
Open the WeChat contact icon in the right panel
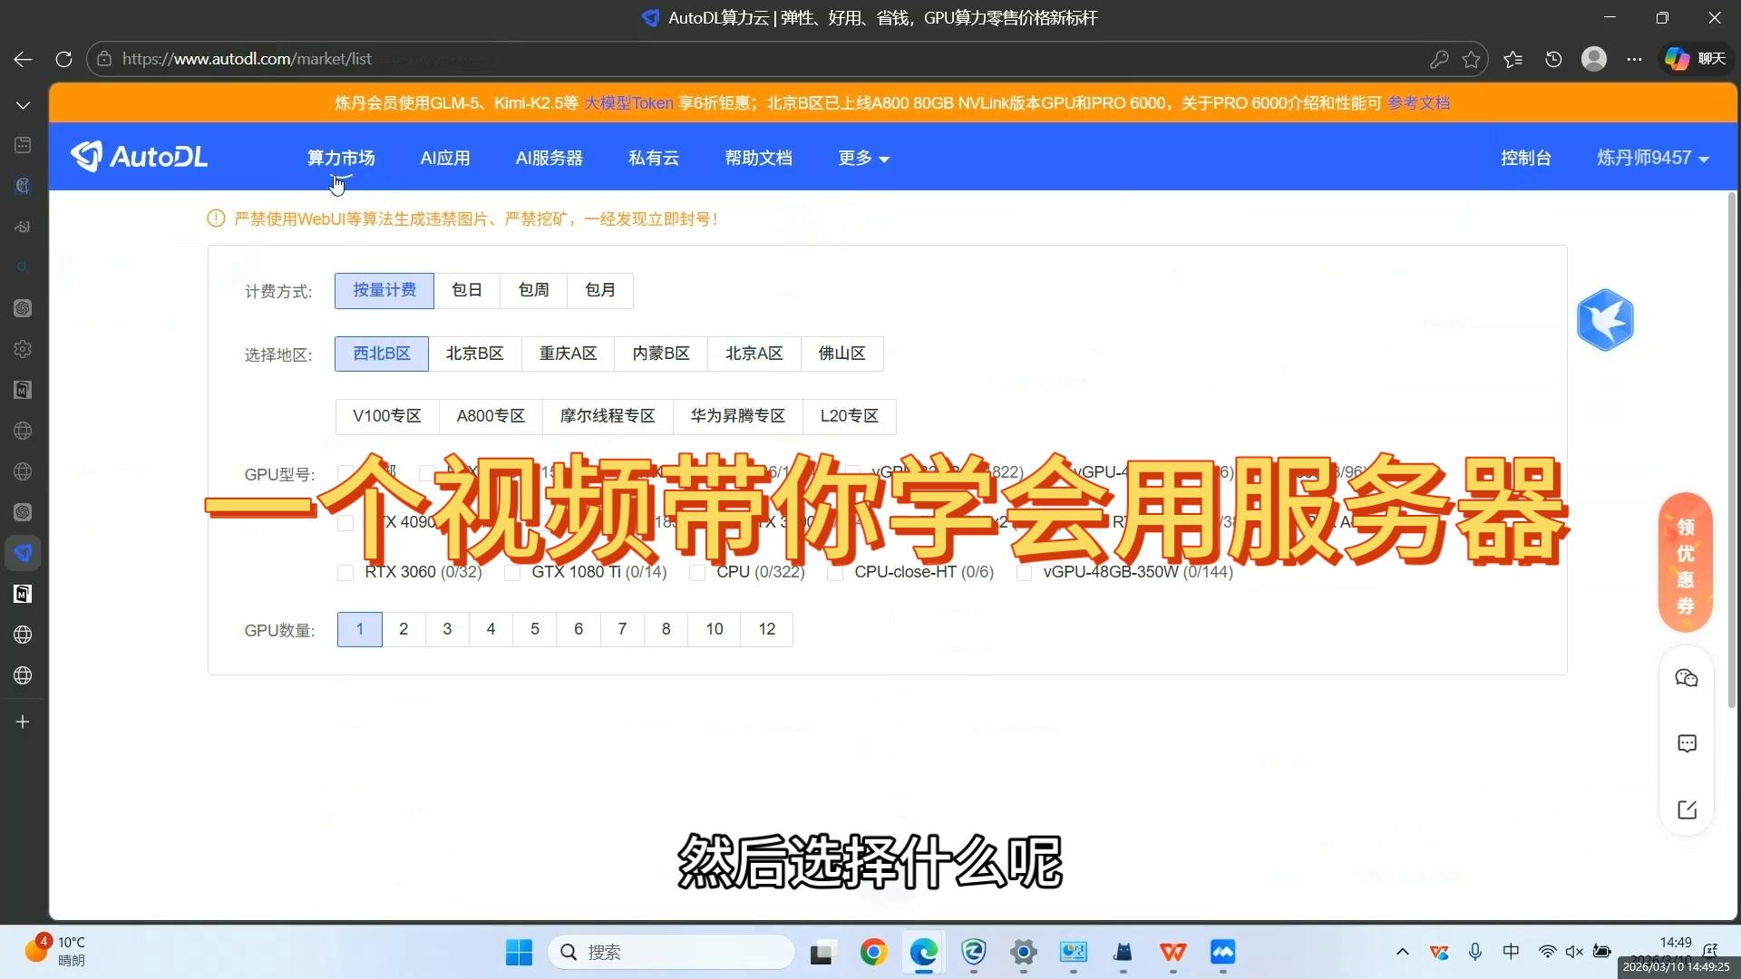1687,678
